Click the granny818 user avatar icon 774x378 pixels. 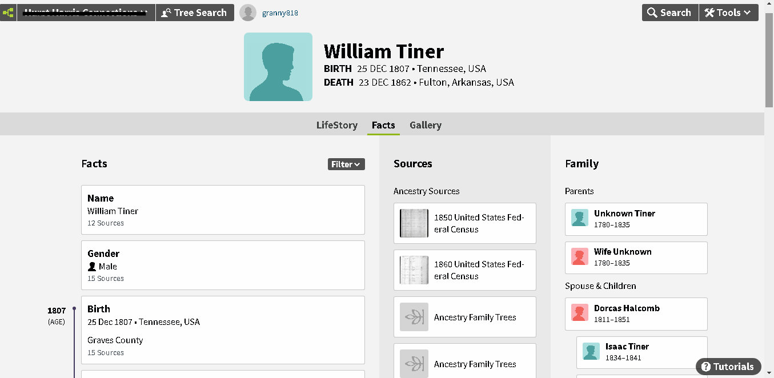point(248,13)
